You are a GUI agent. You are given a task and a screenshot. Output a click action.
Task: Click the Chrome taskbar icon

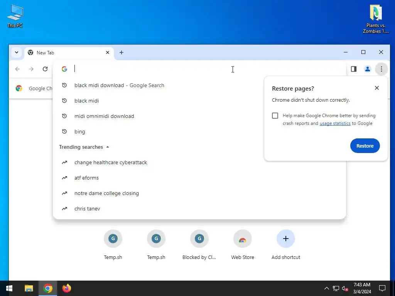[47, 288]
